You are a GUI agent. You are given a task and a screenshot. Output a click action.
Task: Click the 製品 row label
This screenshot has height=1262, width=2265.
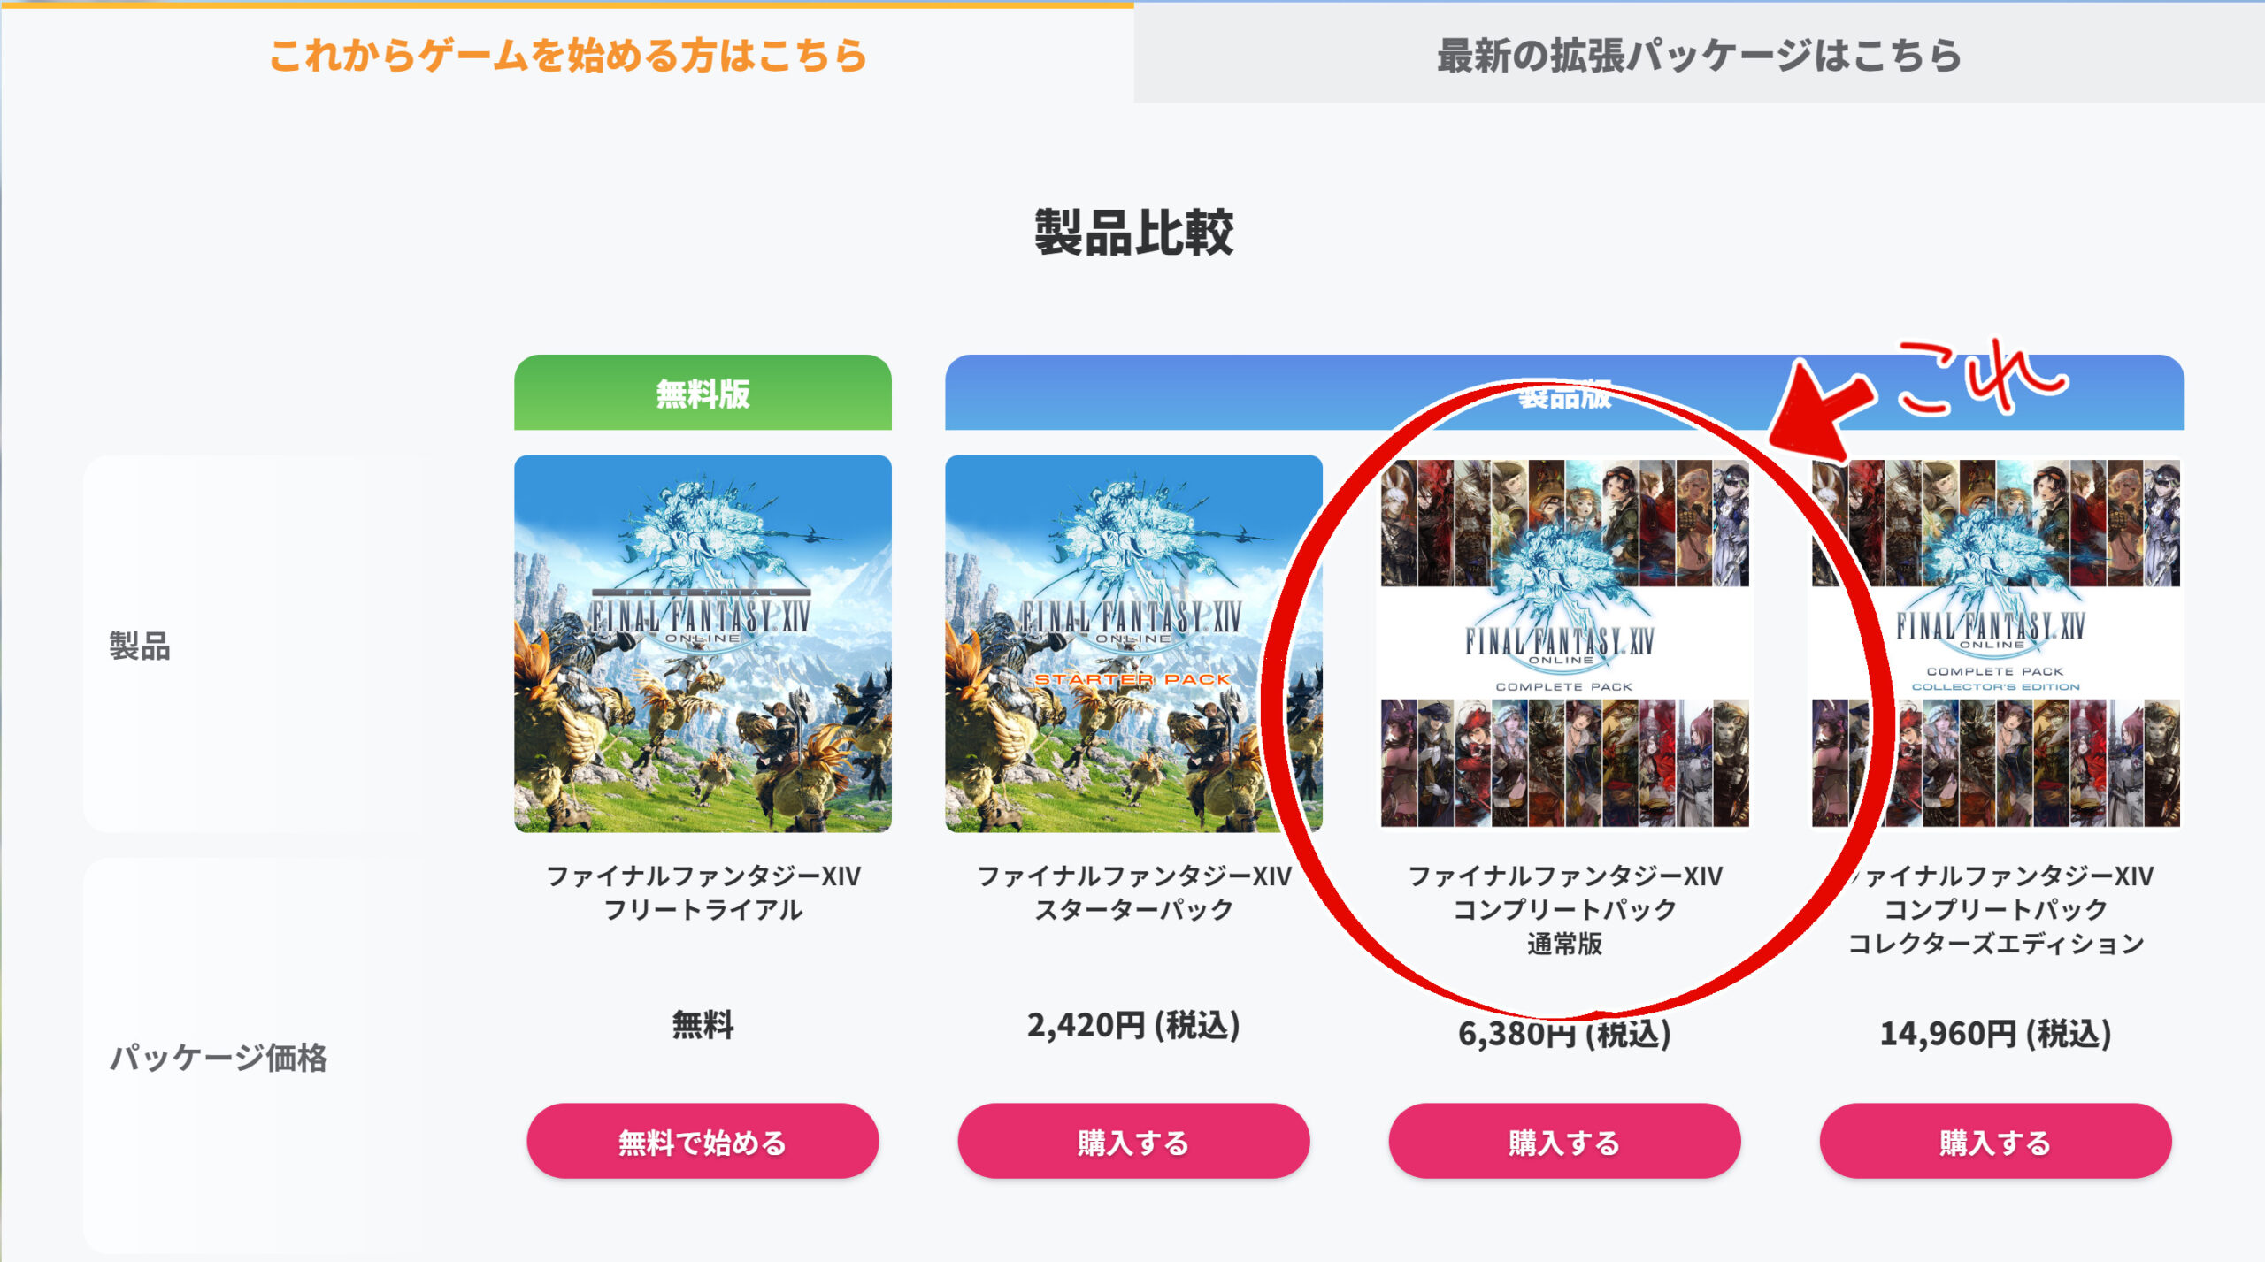point(139,646)
